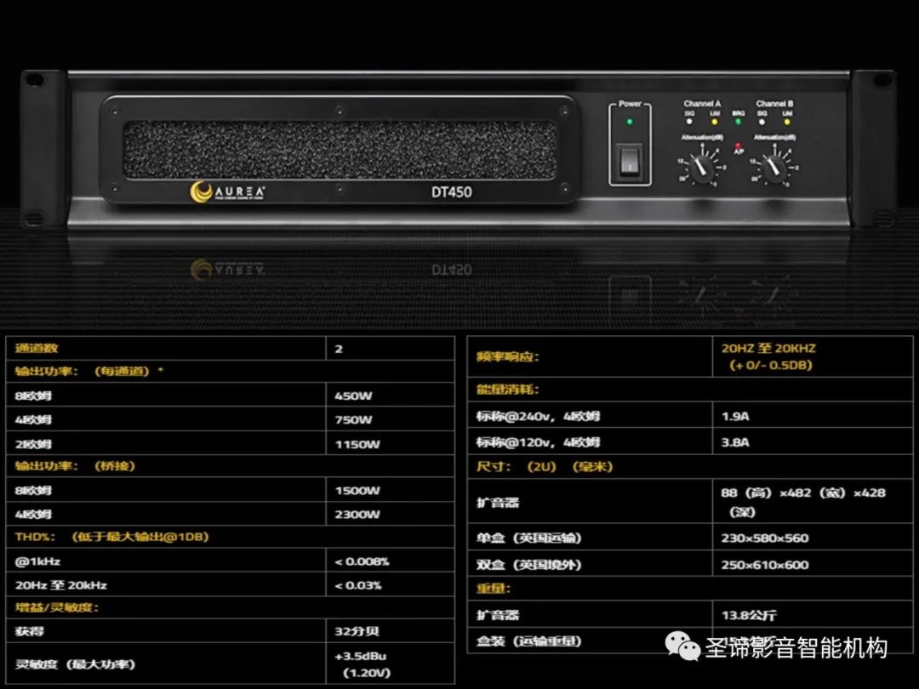Click Channel A SIG indicator light

coord(690,122)
